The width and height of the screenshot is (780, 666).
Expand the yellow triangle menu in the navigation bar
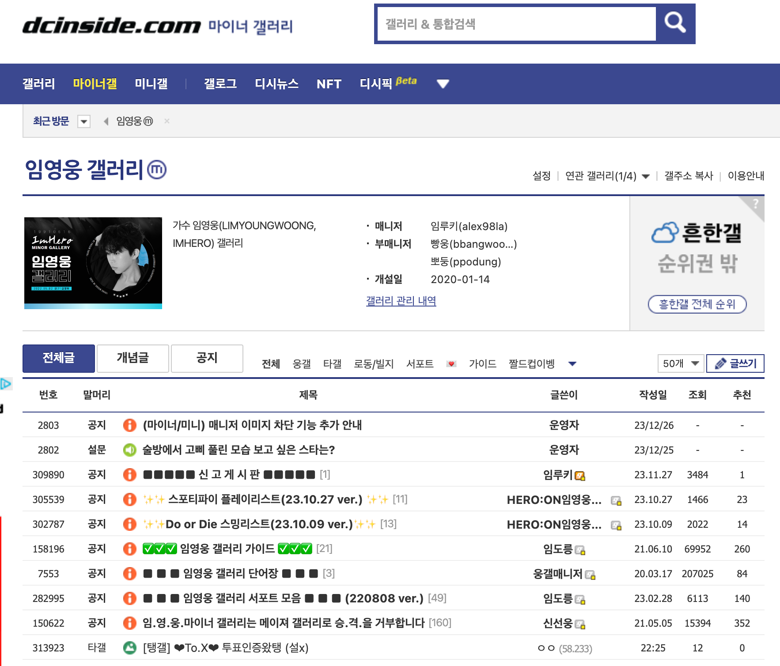tap(443, 84)
